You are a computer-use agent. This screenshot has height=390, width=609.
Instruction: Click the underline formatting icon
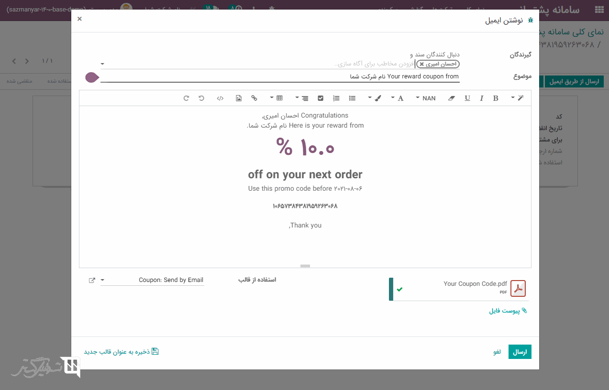tap(467, 98)
